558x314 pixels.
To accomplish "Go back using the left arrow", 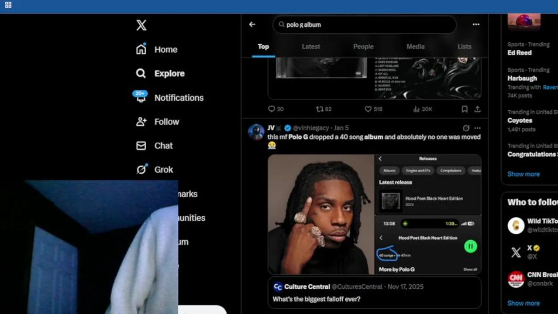I will pos(252,24).
